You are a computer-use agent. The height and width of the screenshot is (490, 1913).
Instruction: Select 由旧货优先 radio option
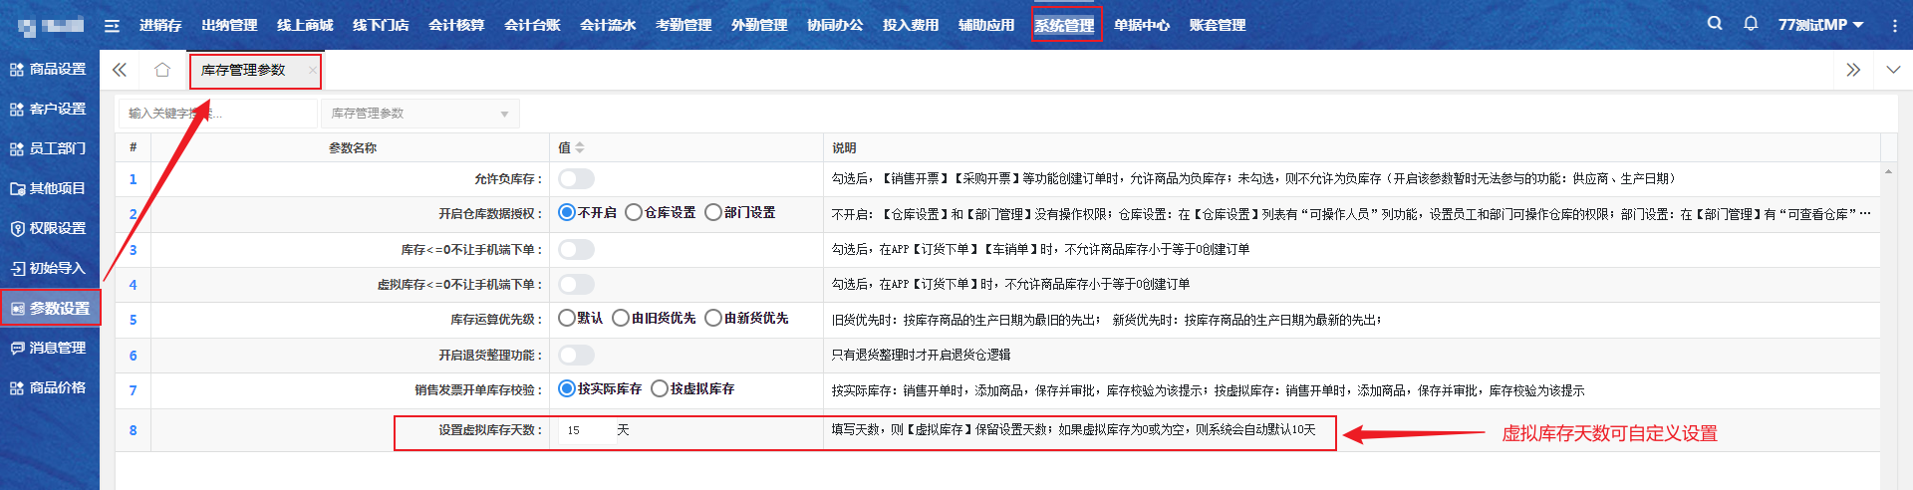(621, 318)
